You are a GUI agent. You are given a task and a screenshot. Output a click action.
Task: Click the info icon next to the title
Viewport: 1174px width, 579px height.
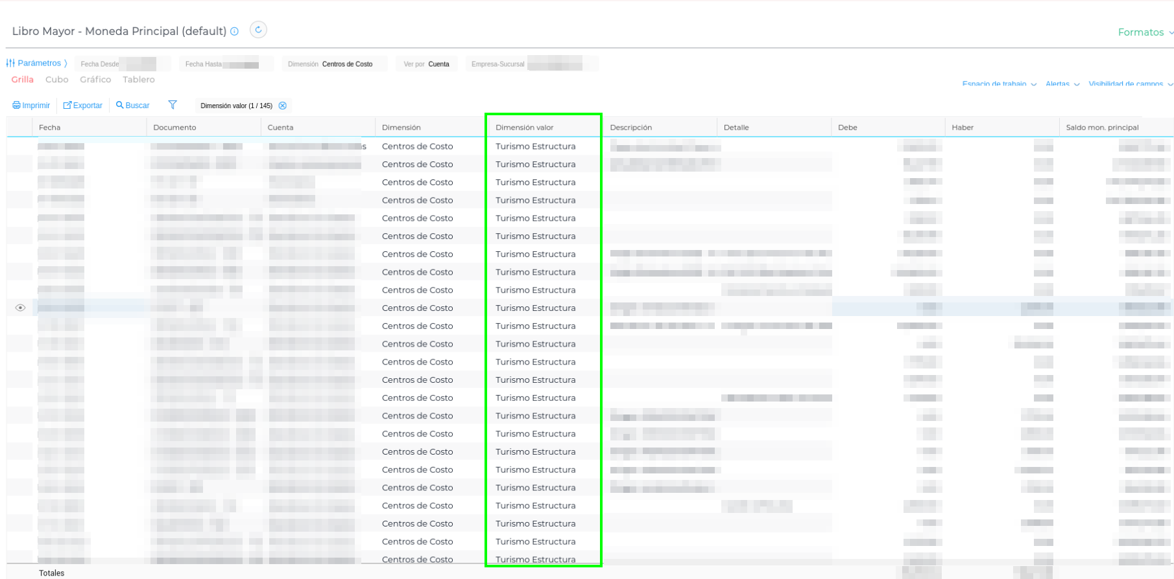235,32
